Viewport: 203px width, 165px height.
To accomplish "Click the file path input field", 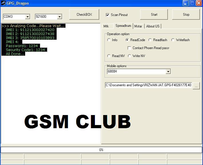I will coord(148,85).
